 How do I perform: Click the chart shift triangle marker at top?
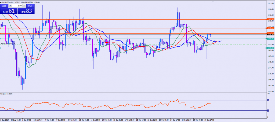click(214, 1)
